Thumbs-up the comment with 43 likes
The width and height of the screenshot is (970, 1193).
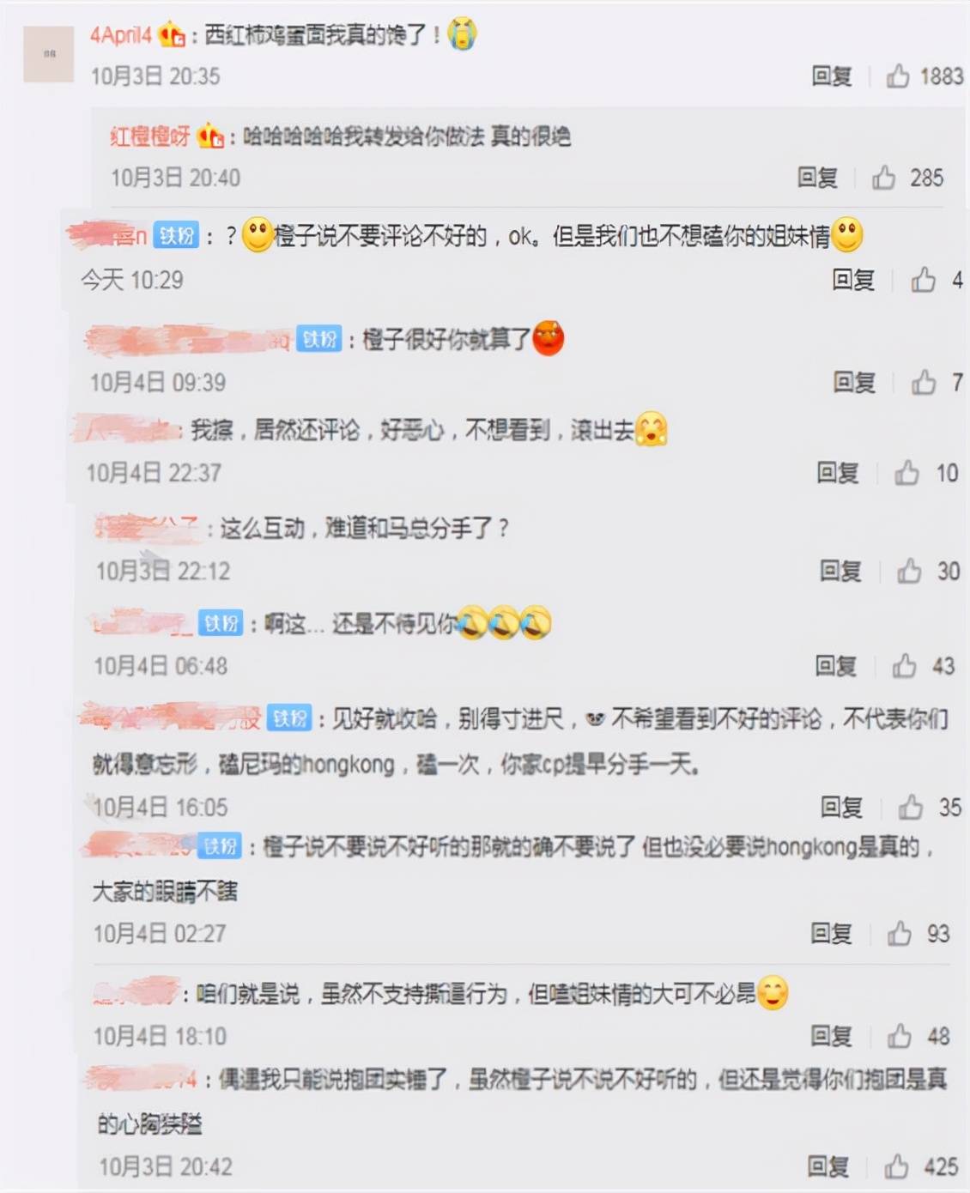[904, 666]
